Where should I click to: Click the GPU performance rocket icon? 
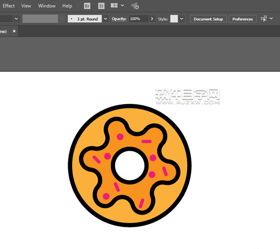tap(134, 6)
